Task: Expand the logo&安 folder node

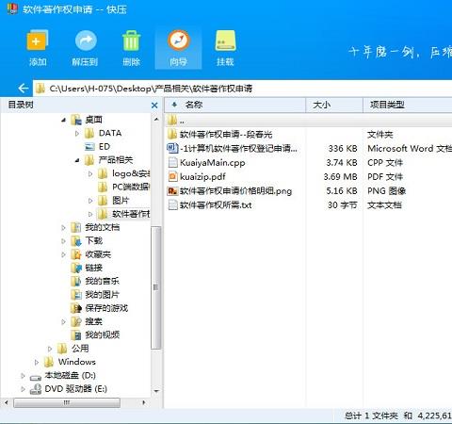Action: [x=90, y=173]
